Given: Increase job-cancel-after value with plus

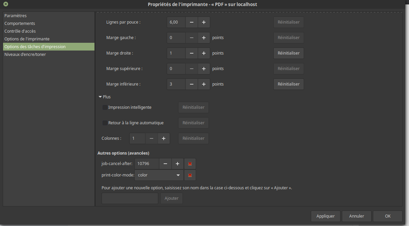Looking at the screenshot, I should coord(178,164).
